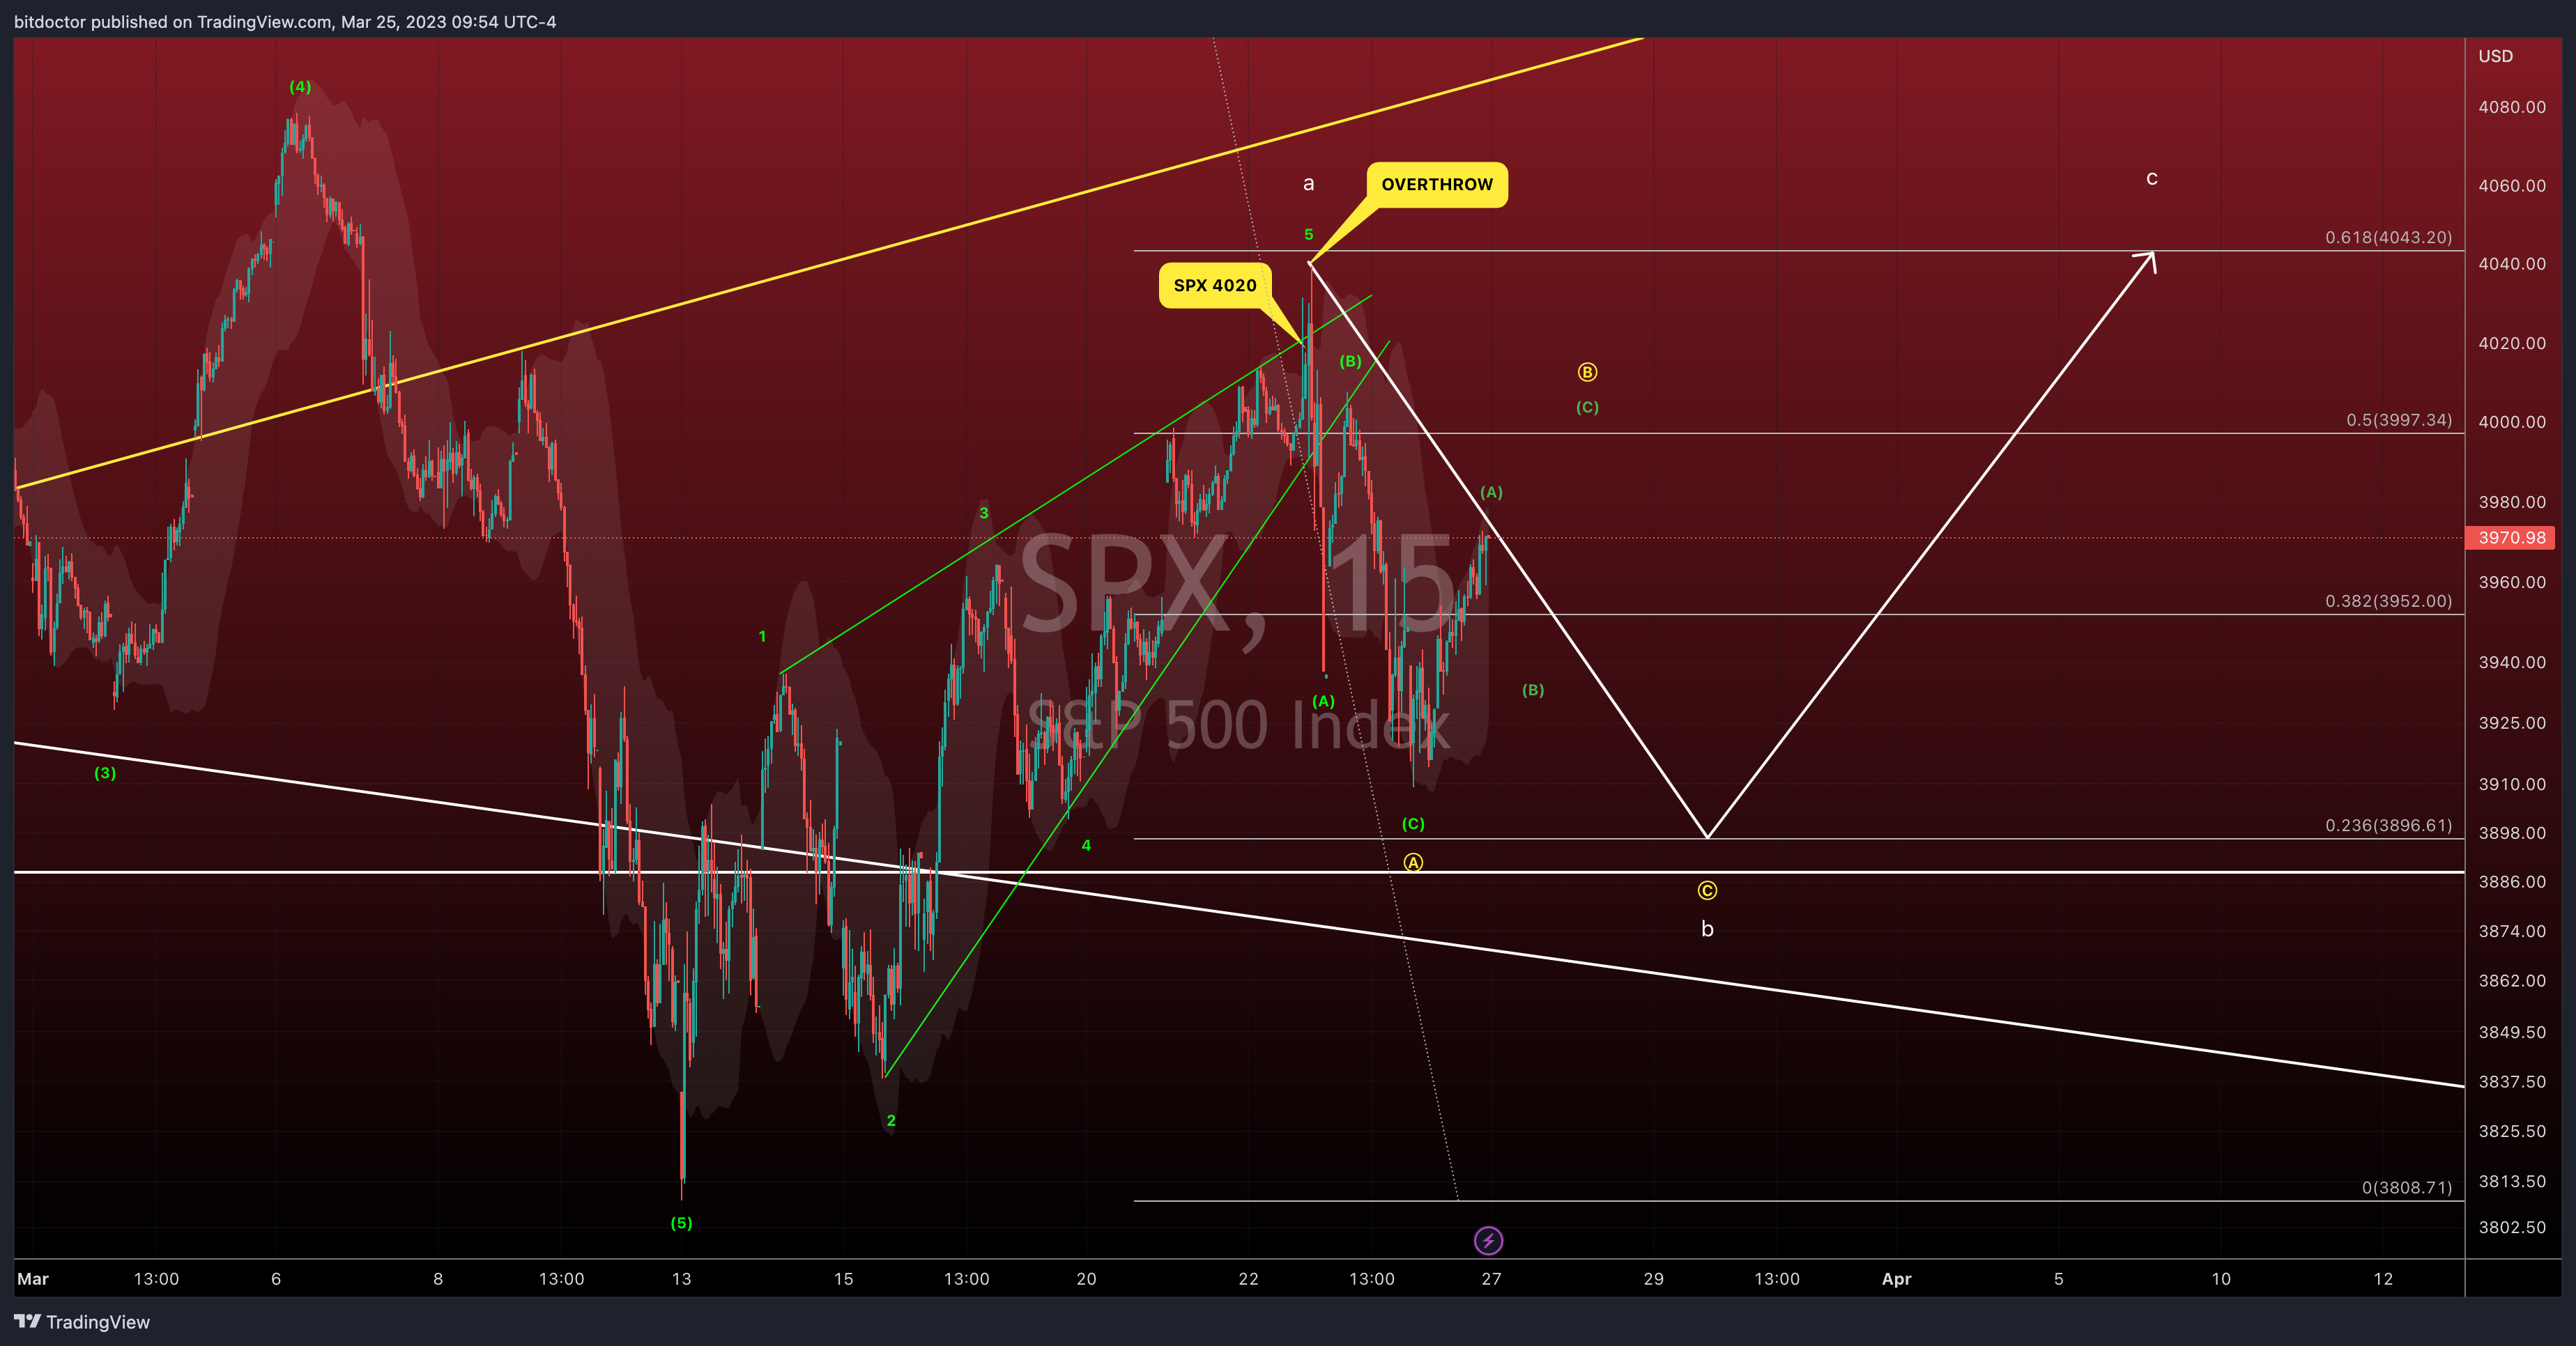Click the 3940.00 price axis value
This screenshot has height=1346, width=2576.
tap(2512, 663)
